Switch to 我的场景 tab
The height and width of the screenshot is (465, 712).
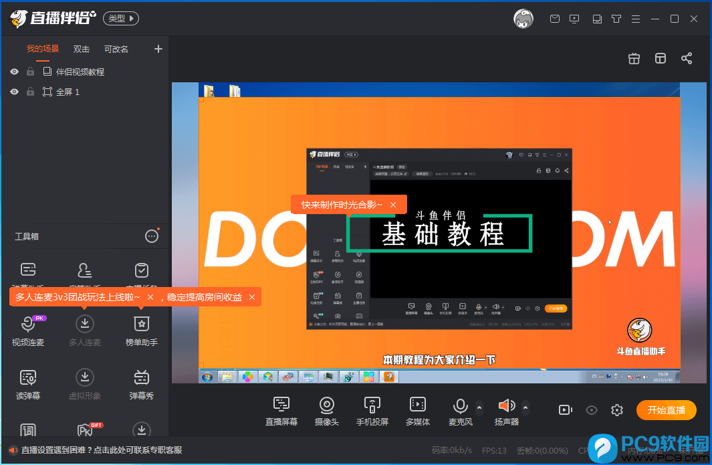43,49
